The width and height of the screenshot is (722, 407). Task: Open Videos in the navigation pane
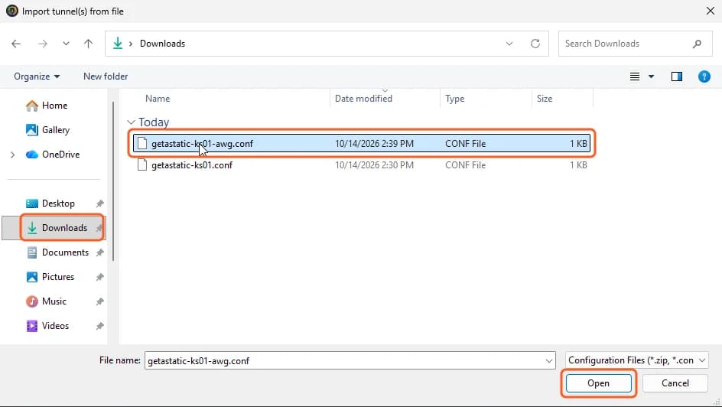pos(47,325)
